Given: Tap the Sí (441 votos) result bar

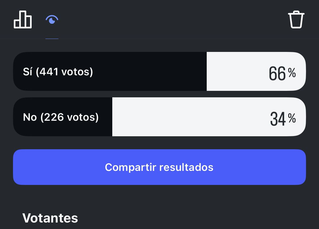Looking at the screenshot, I should pyautogui.click(x=160, y=71).
